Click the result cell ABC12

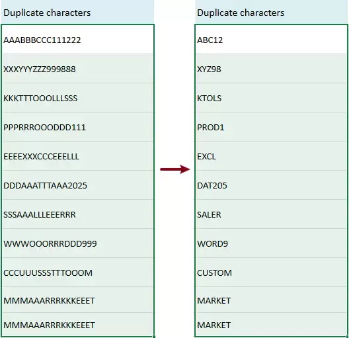[x=271, y=40]
